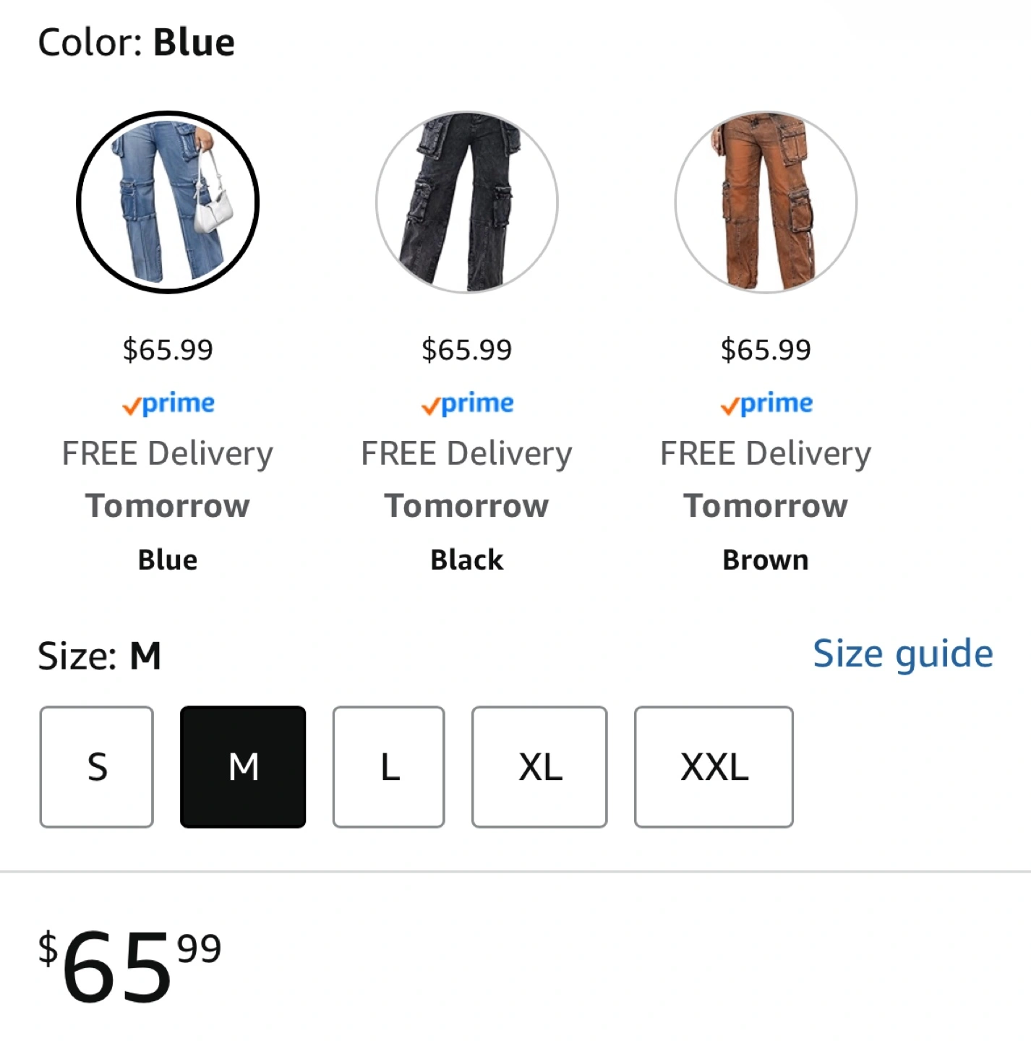Image resolution: width=1031 pixels, height=1041 pixels.
Task: Select the Blue jeans color swatch
Action: 168,202
